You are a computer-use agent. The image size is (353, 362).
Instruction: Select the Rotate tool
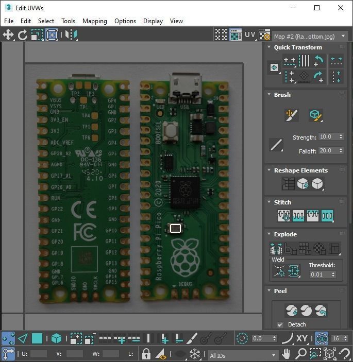[x=23, y=35]
